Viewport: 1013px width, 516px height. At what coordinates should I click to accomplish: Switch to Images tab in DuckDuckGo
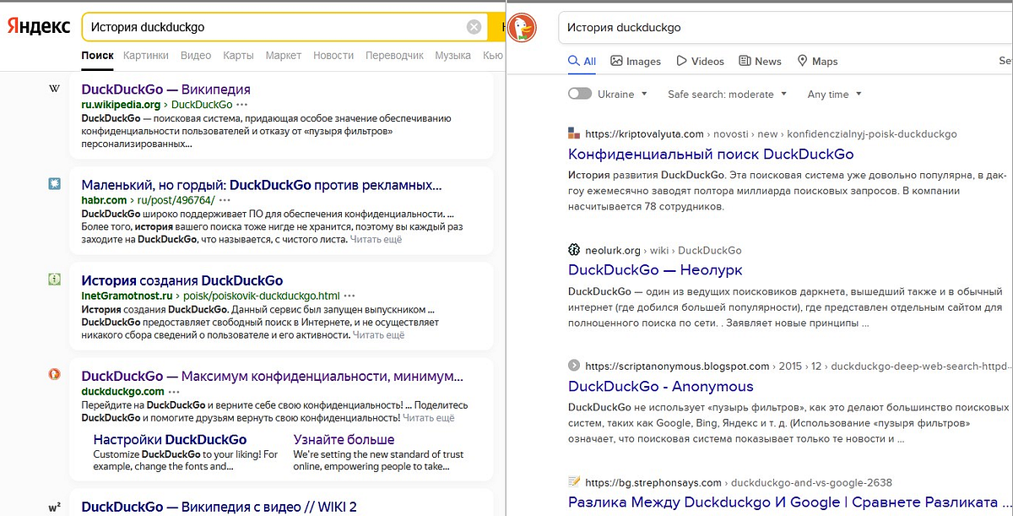pos(636,61)
